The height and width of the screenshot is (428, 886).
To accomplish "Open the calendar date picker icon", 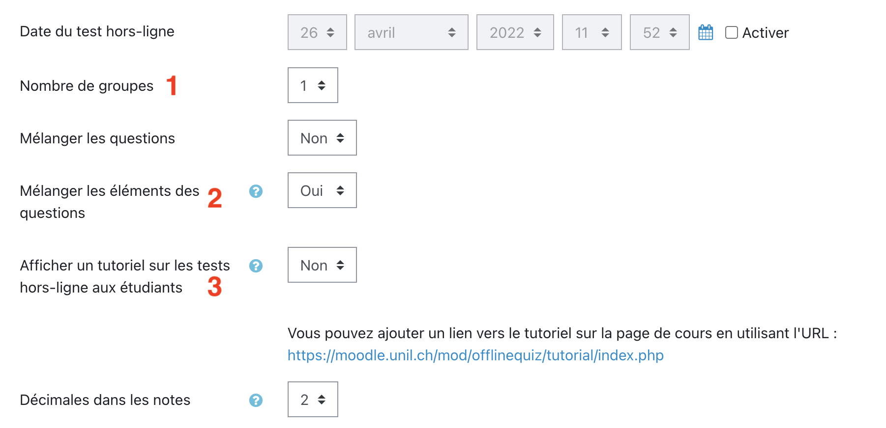I will pyautogui.click(x=706, y=32).
